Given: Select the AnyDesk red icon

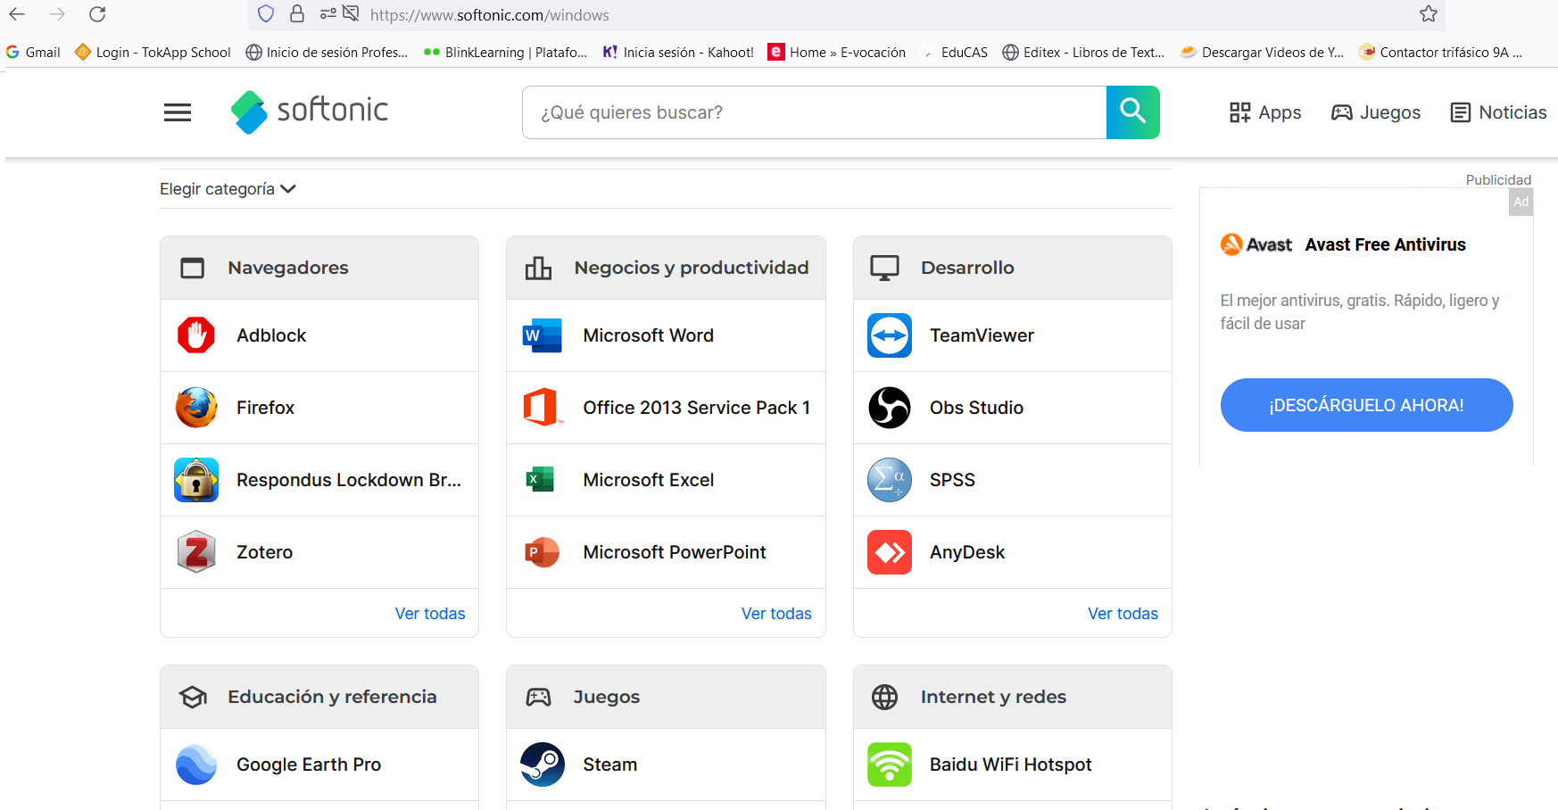Looking at the screenshot, I should tap(889, 552).
